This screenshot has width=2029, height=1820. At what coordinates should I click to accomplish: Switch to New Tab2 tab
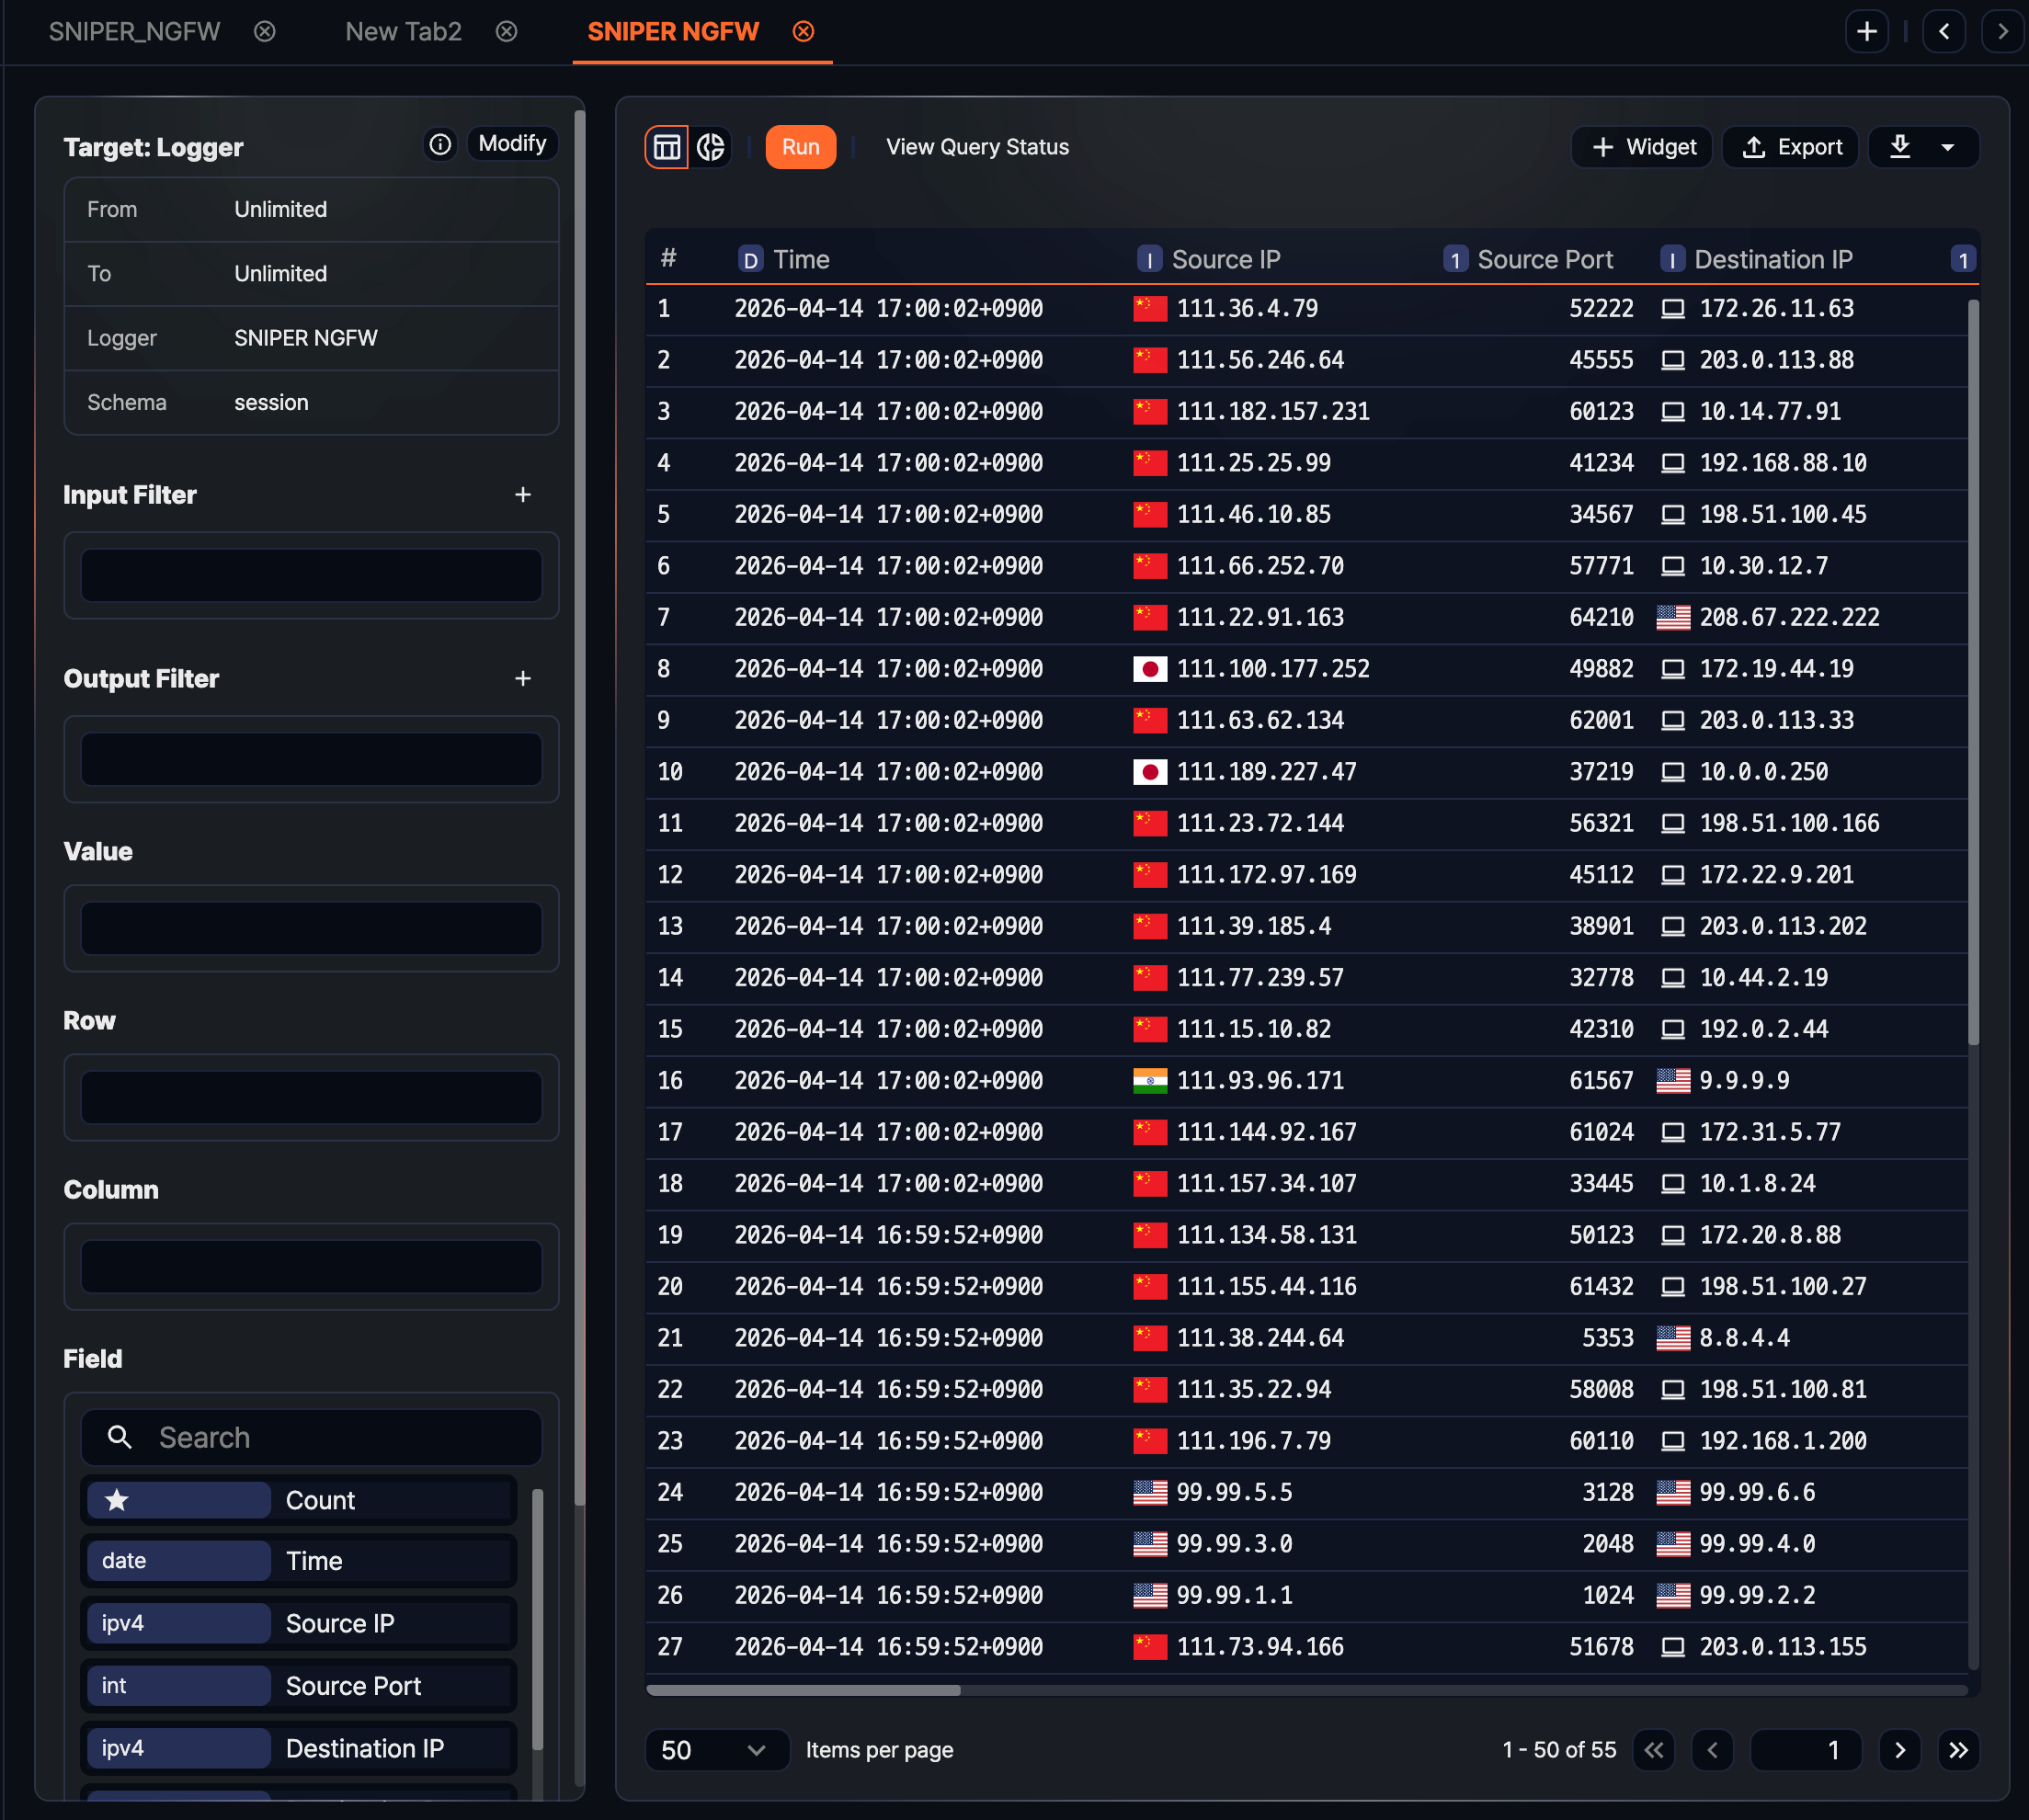pyautogui.click(x=403, y=32)
